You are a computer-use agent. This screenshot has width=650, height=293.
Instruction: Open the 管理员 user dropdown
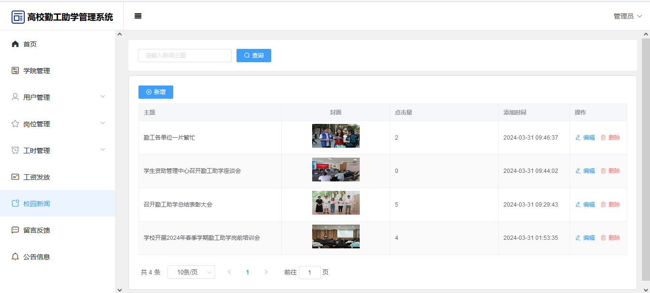click(628, 16)
